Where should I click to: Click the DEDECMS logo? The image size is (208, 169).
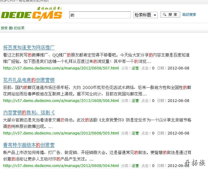[x=32, y=14]
